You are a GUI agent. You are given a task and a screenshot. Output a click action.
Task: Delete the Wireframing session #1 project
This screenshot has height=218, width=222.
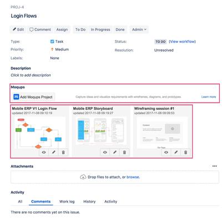click(x=185, y=152)
